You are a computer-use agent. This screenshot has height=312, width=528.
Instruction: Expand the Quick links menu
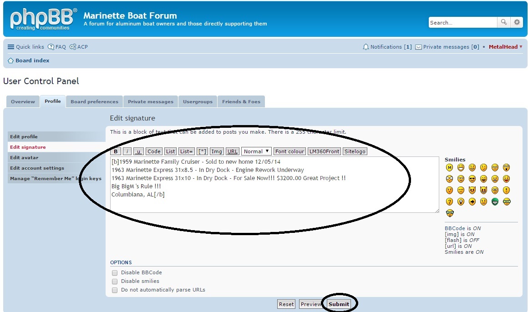pos(26,47)
